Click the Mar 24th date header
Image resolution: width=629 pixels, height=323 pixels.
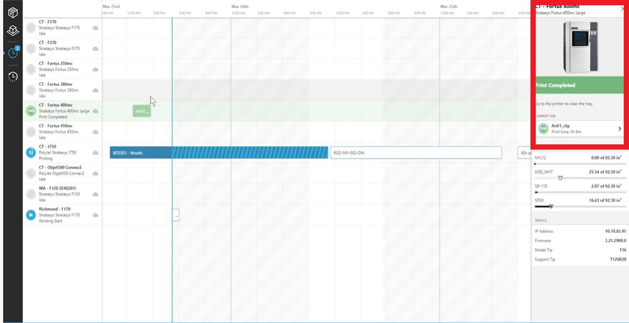pos(240,6)
